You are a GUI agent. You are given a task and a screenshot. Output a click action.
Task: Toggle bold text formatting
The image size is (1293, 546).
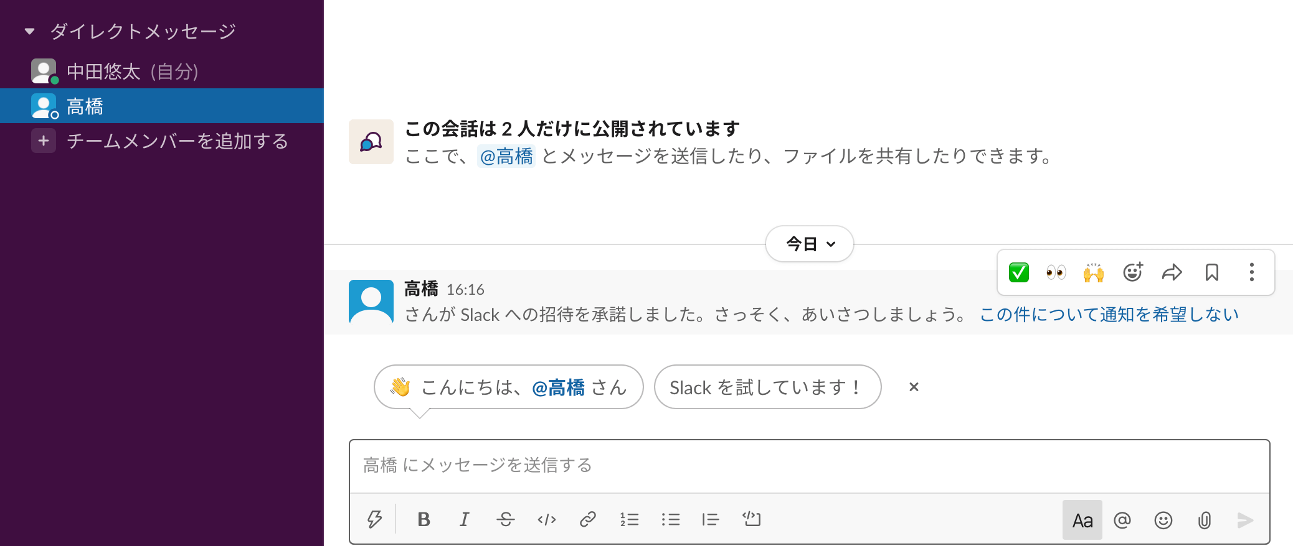tap(424, 519)
